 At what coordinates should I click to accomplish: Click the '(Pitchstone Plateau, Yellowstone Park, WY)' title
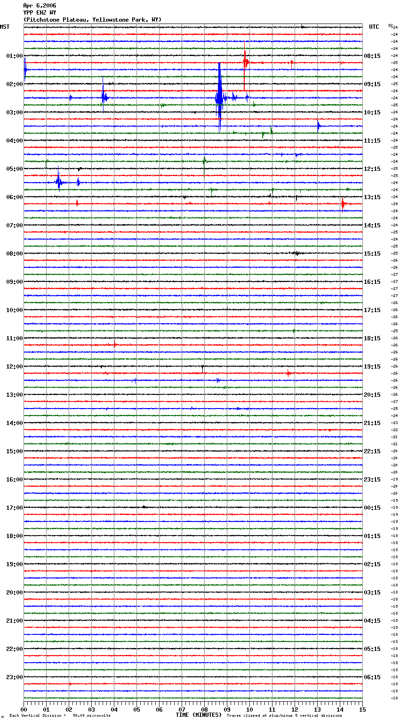(x=92, y=20)
